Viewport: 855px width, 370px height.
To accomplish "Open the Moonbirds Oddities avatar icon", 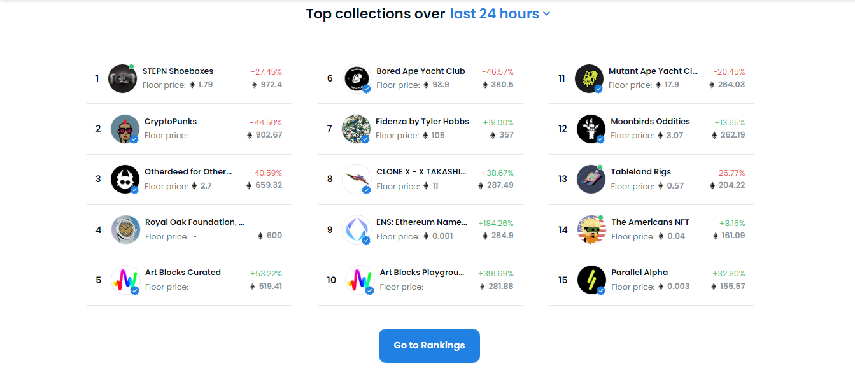I will 591,129.
